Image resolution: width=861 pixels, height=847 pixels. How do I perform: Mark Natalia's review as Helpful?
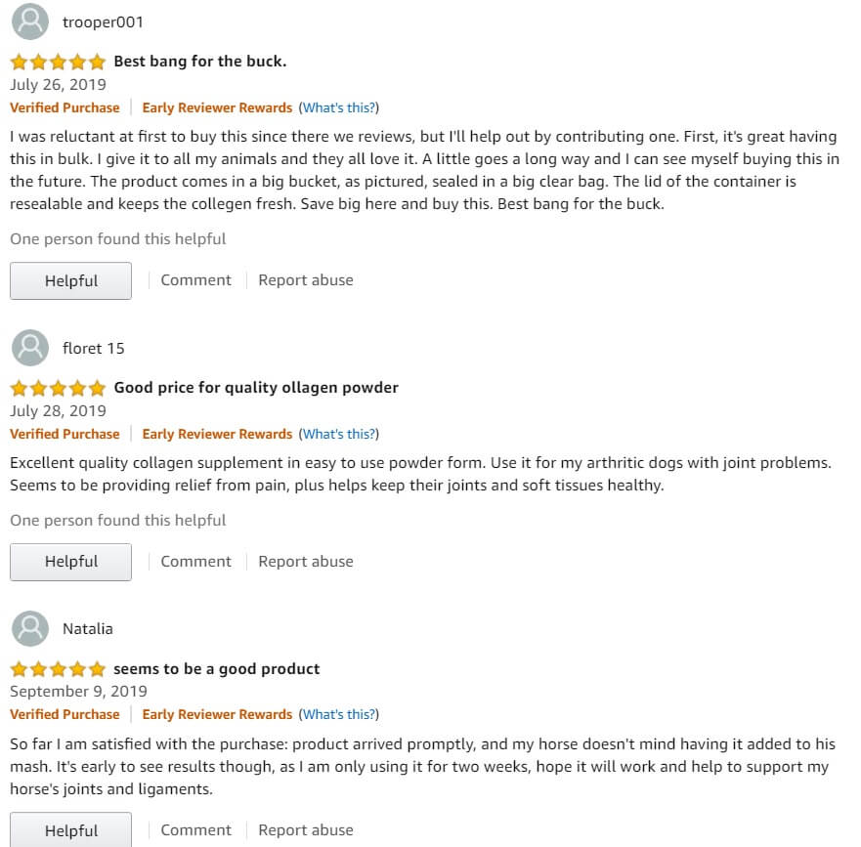[x=70, y=830]
